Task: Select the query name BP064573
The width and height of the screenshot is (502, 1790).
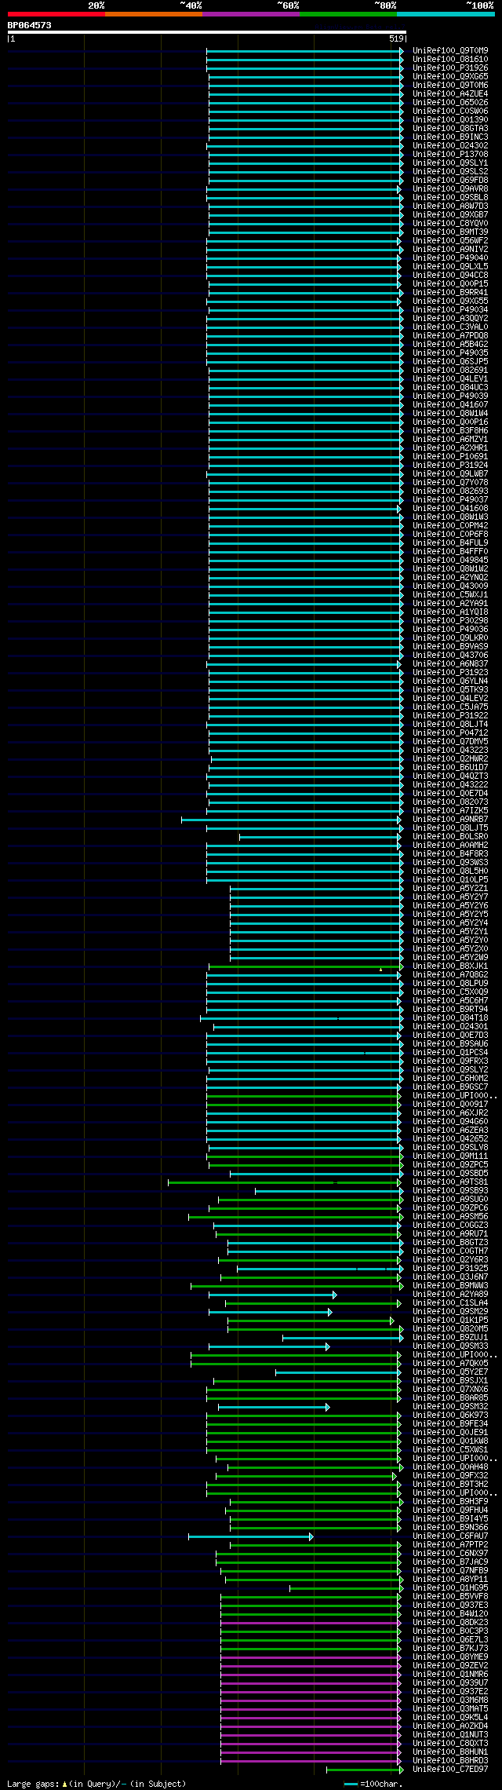Action: [30, 25]
